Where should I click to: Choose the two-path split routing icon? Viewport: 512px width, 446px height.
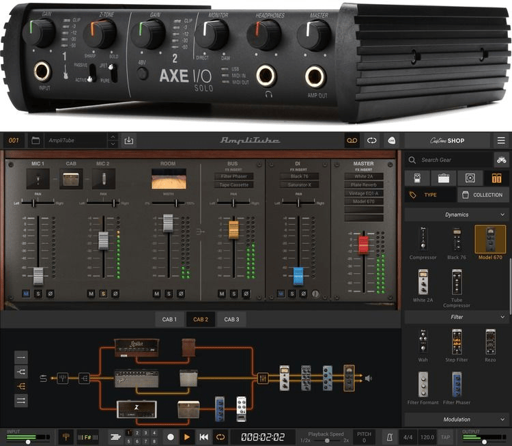pos(21,372)
